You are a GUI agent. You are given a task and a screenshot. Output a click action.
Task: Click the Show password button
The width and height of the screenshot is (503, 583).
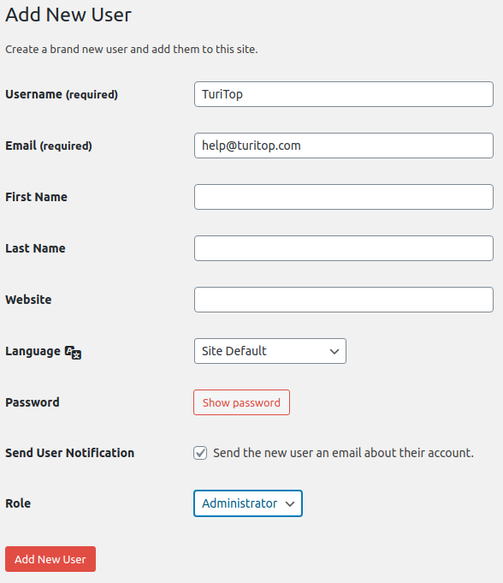(x=241, y=402)
